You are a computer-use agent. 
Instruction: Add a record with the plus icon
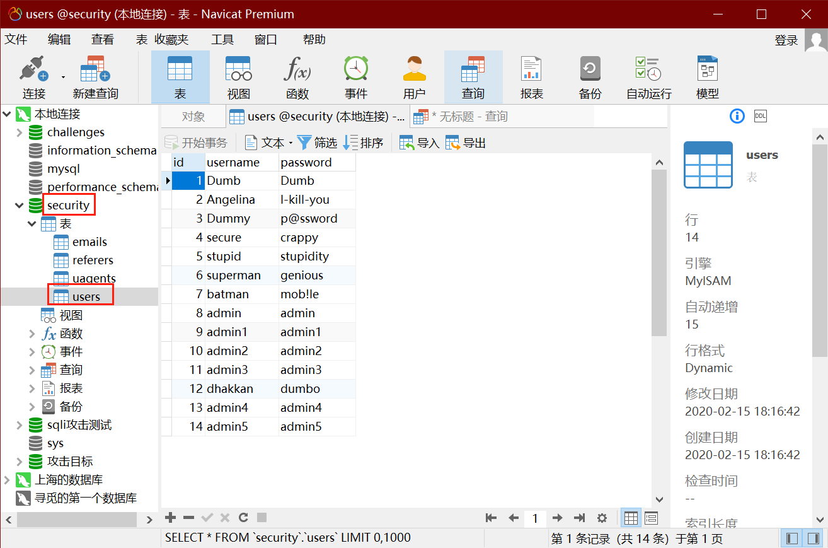(x=170, y=518)
